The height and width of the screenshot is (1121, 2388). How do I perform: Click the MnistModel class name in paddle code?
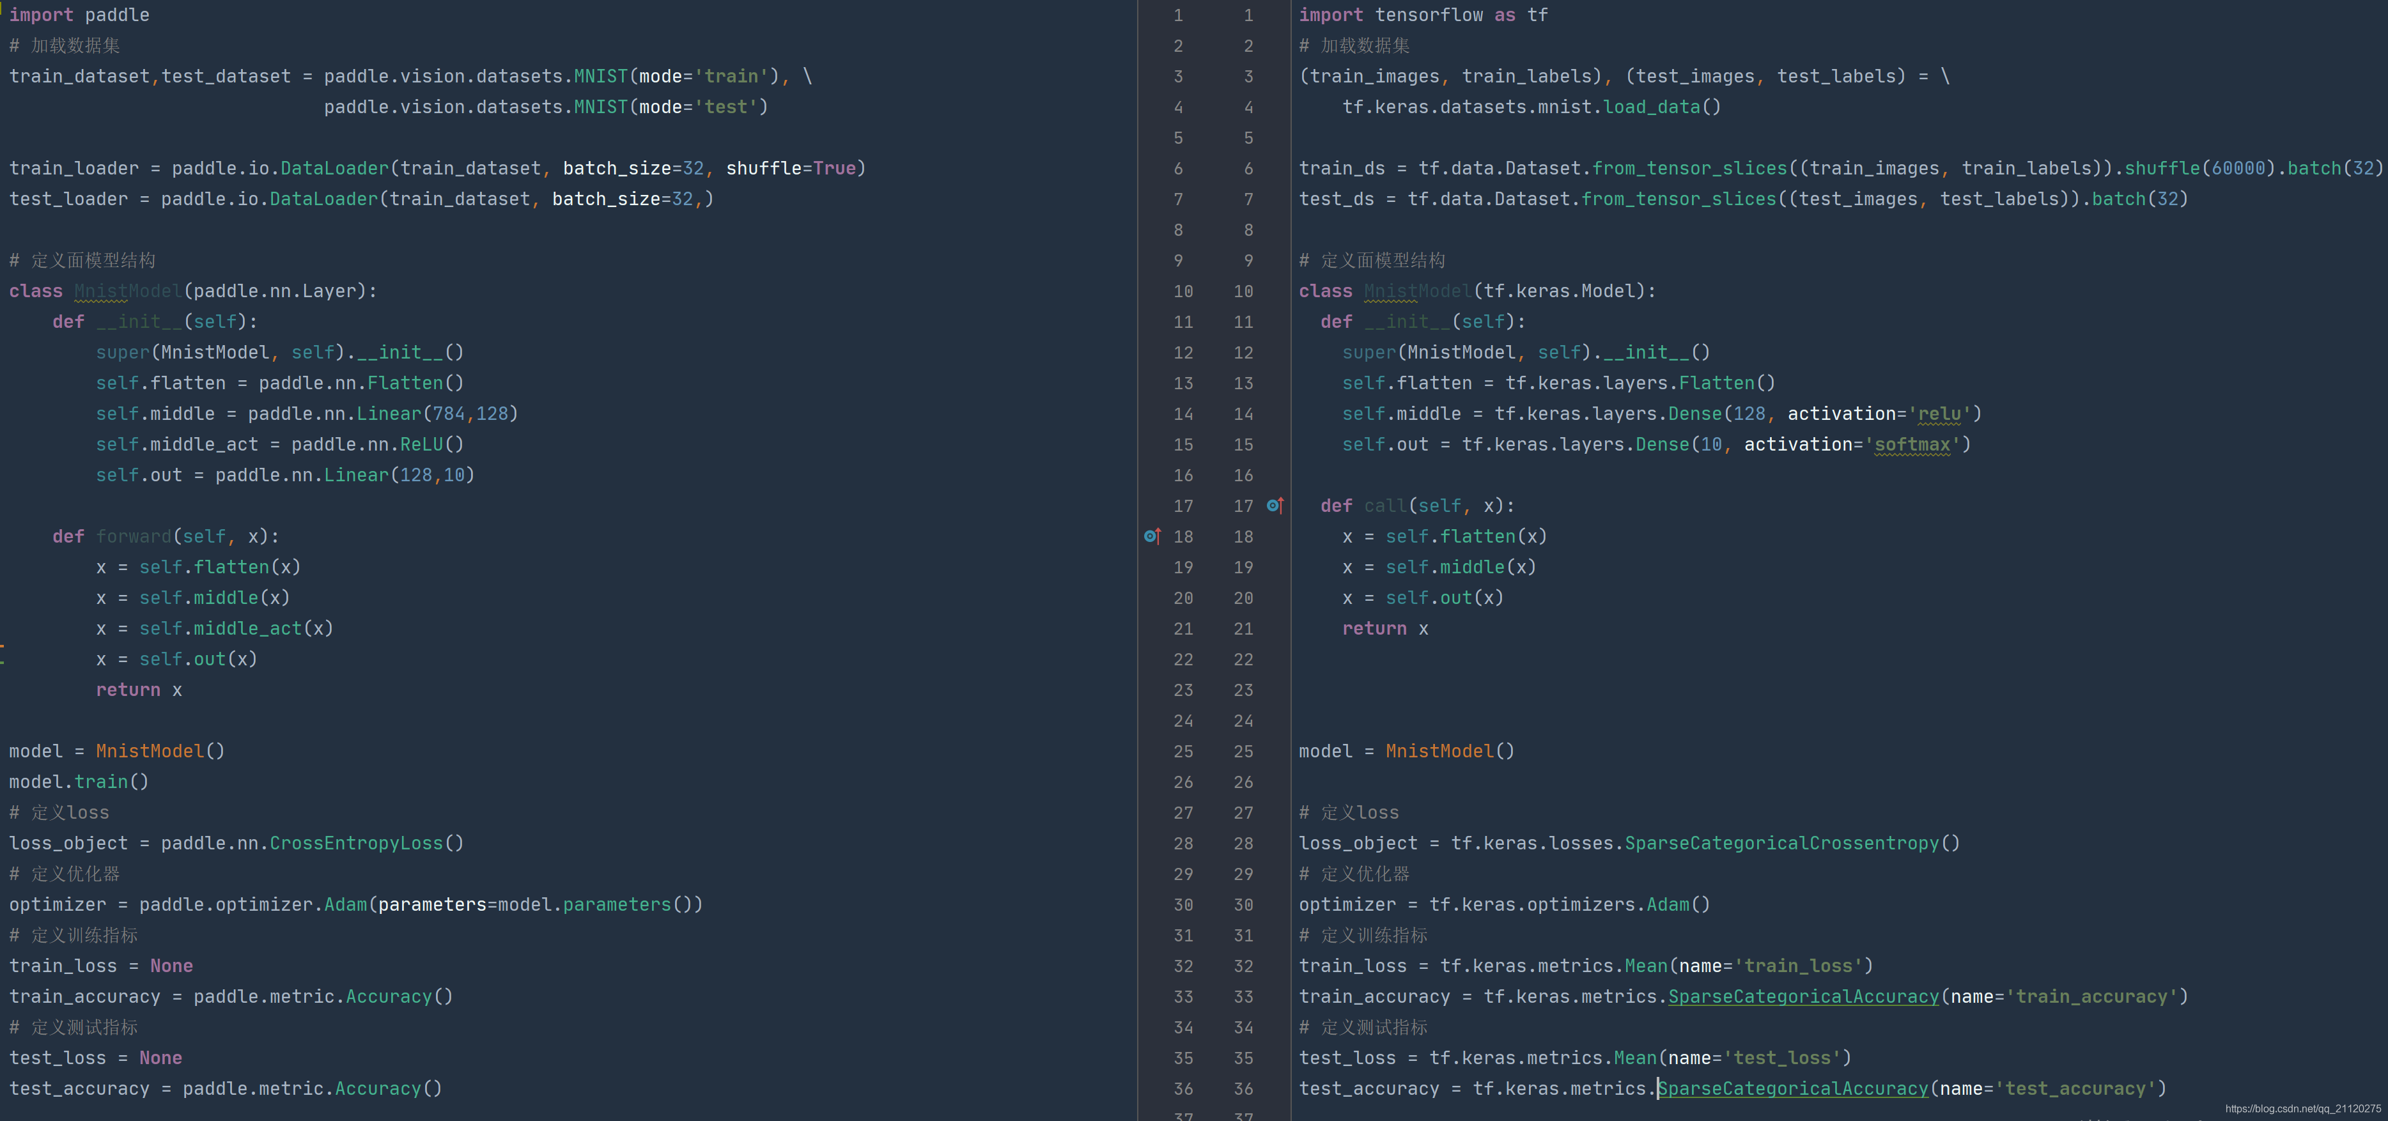tap(128, 291)
